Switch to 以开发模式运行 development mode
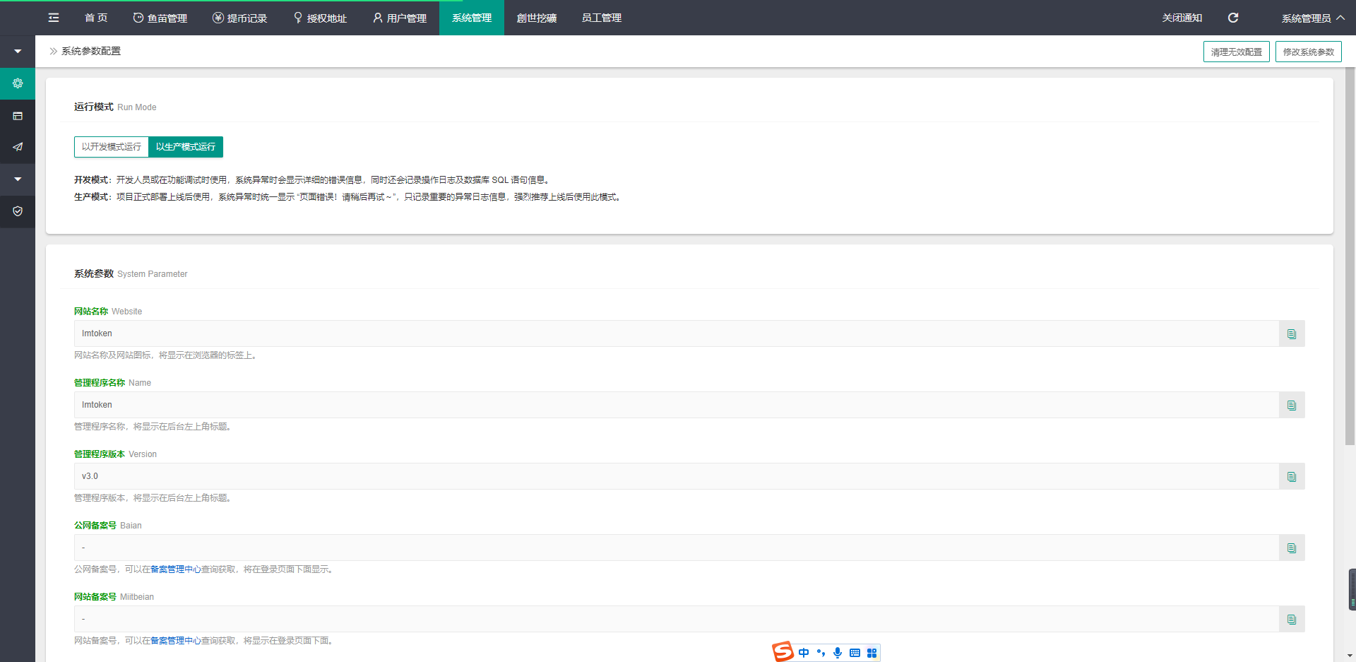This screenshot has height=662, width=1356. [112, 147]
